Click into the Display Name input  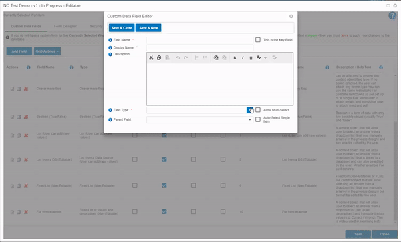click(x=200, y=48)
